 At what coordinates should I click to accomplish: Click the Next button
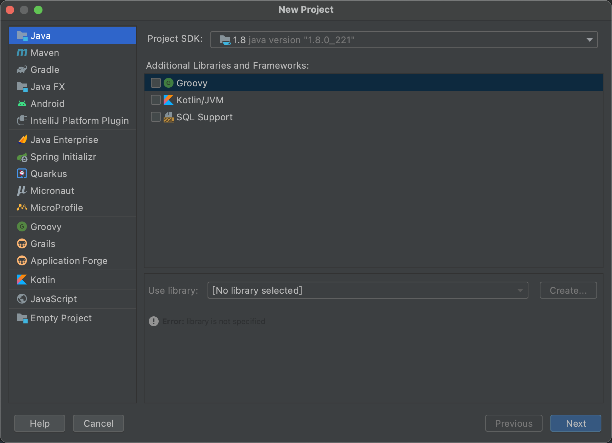point(576,423)
